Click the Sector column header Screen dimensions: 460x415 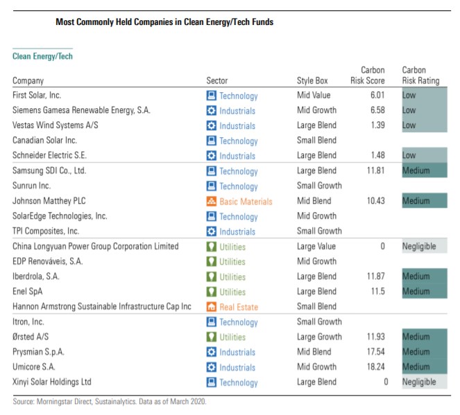coord(216,80)
